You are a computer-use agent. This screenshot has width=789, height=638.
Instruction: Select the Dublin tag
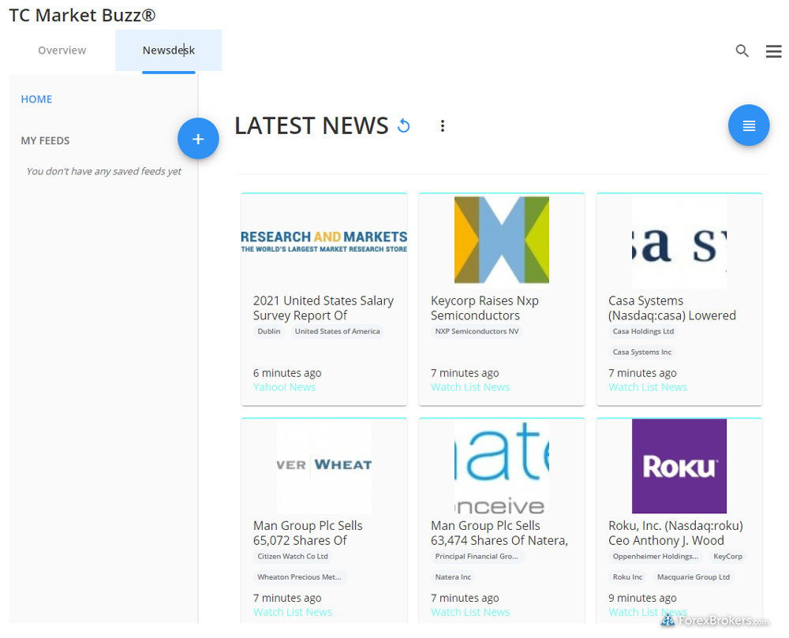[269, 331]
